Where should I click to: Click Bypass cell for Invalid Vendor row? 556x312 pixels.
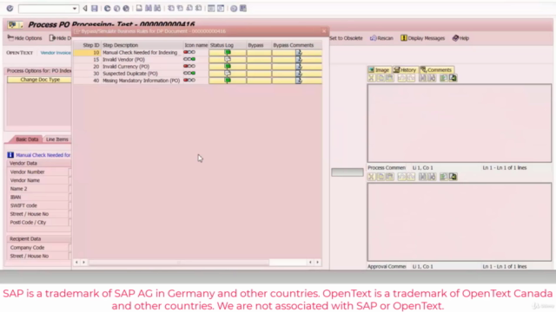259,60
